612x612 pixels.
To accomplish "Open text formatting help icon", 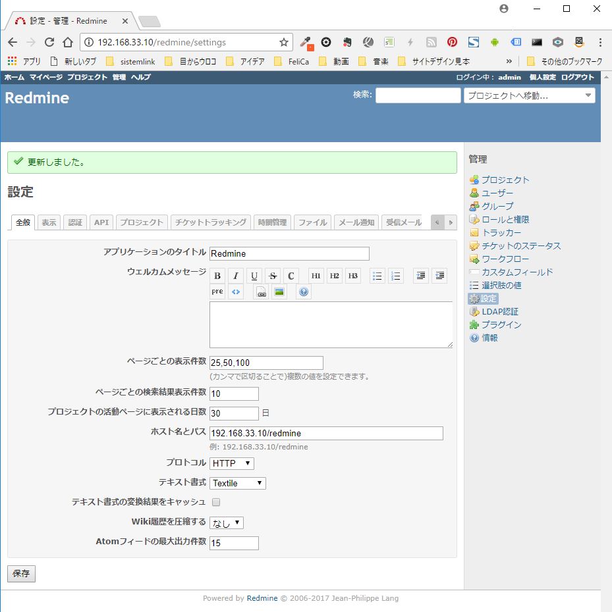I will (x=304, y=292).
